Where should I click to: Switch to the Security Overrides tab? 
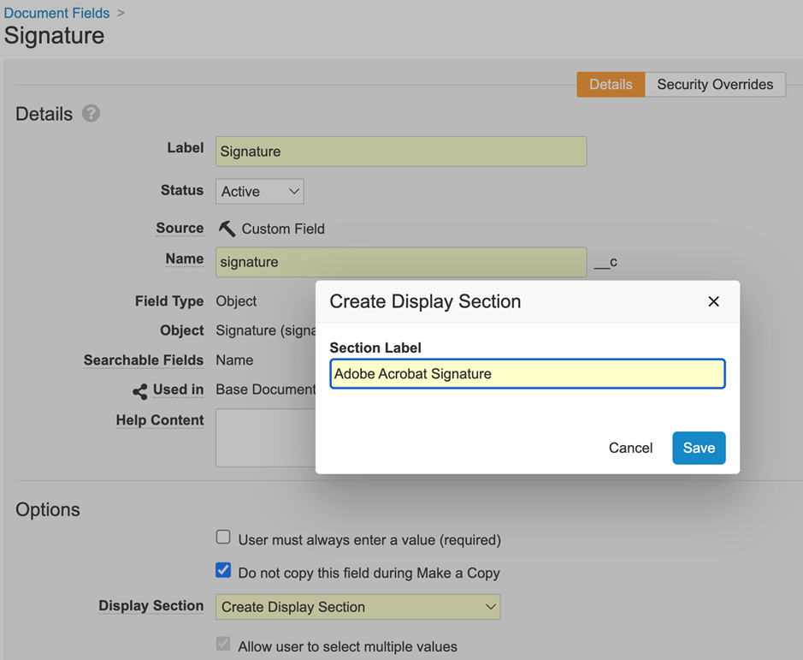point(715,84)
